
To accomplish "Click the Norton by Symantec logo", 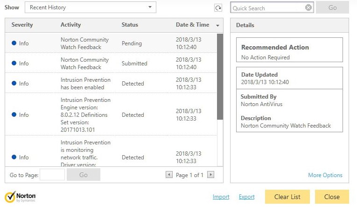I will [x=20, y=196].
